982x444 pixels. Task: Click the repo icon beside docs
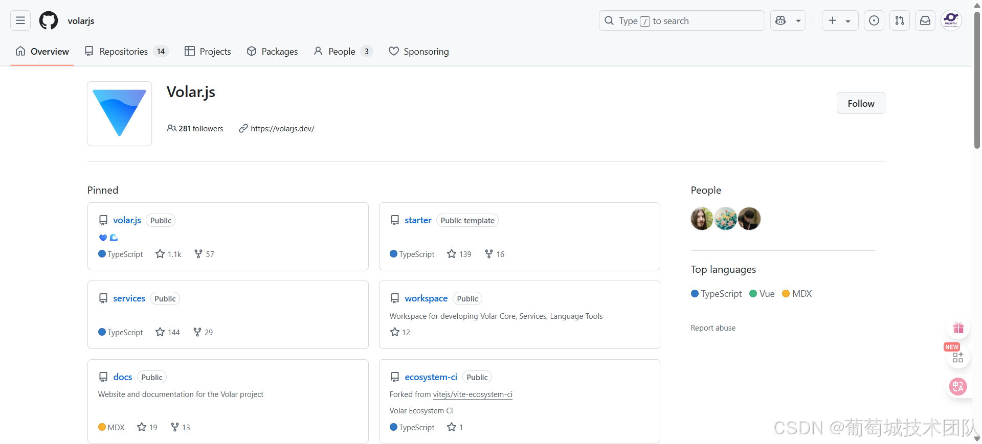[103, 377]
